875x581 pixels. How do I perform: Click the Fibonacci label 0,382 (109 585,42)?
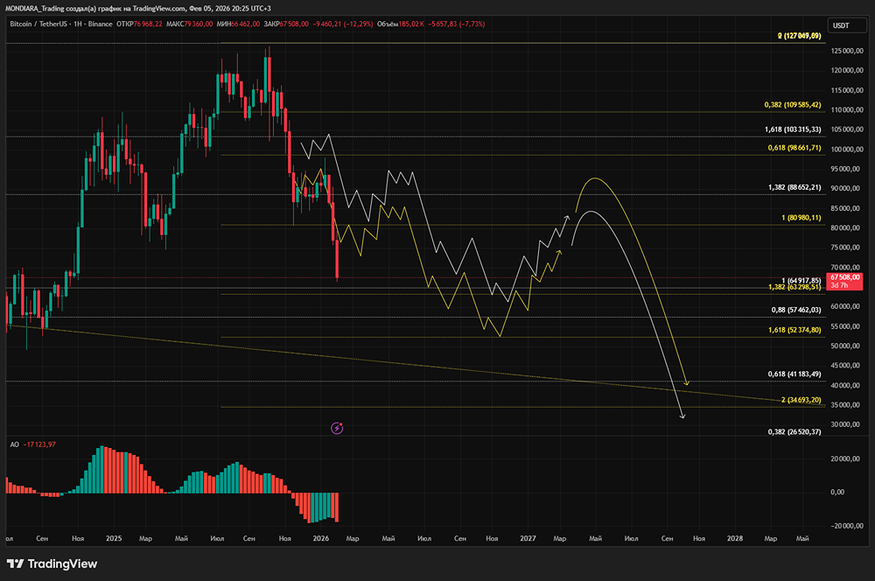(x=793, y=105)
